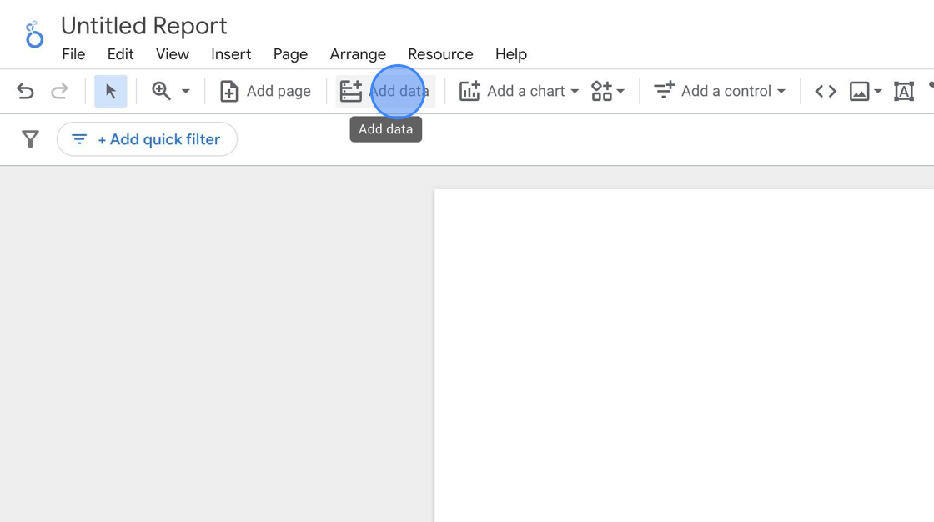Click the Add a chart button
Image resolution: width=934 pixels, height=522 pixels.
(512, 91)
